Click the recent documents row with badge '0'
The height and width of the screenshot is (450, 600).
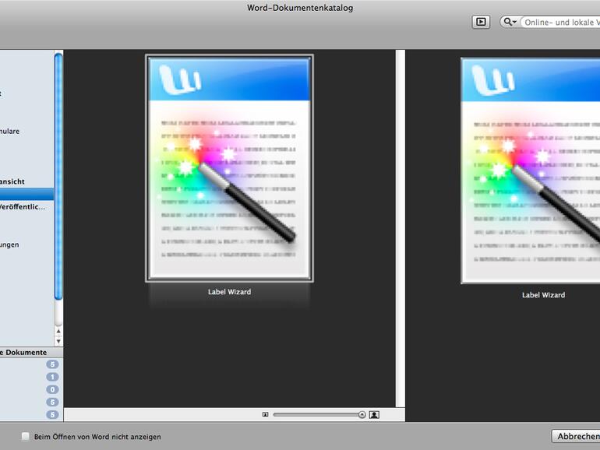pyautogui.click(x=31, y=389)
